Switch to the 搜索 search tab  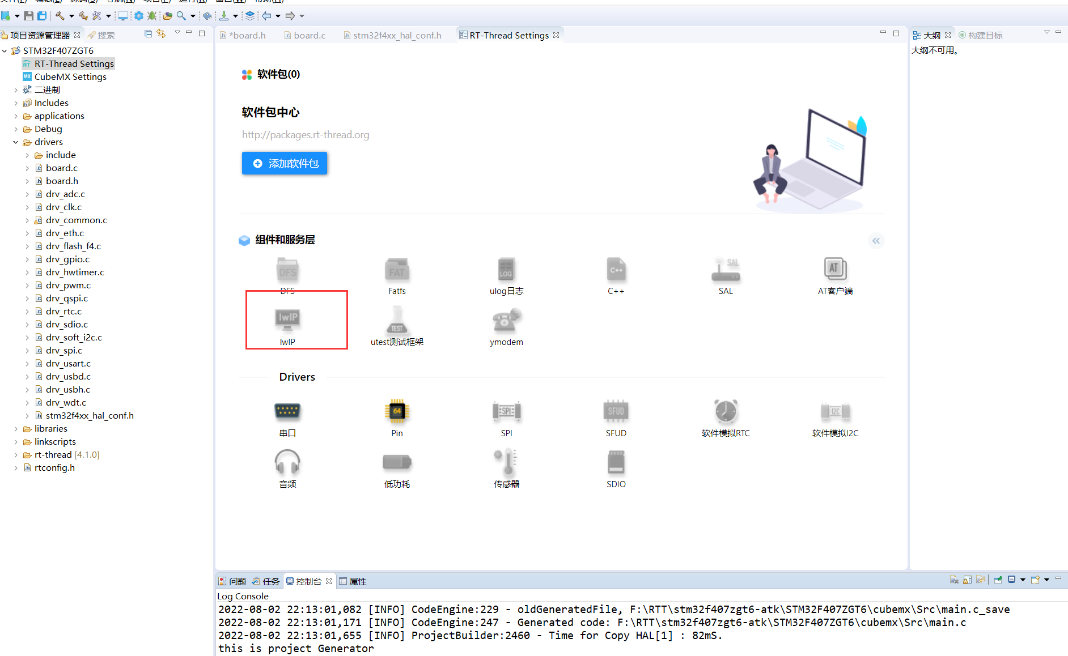click(x=101, y=35)
